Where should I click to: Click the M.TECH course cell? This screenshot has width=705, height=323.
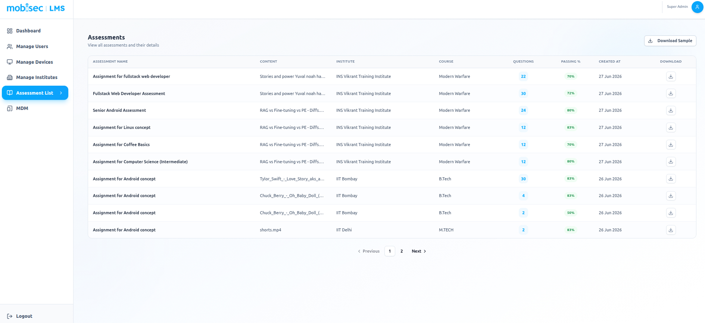point(446,230)
